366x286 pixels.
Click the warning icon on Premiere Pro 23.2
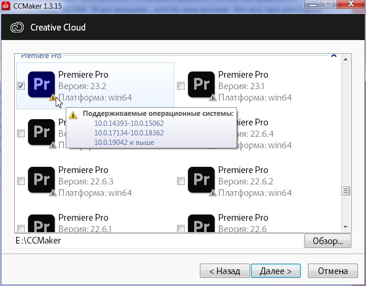click(x=52, y=97)
